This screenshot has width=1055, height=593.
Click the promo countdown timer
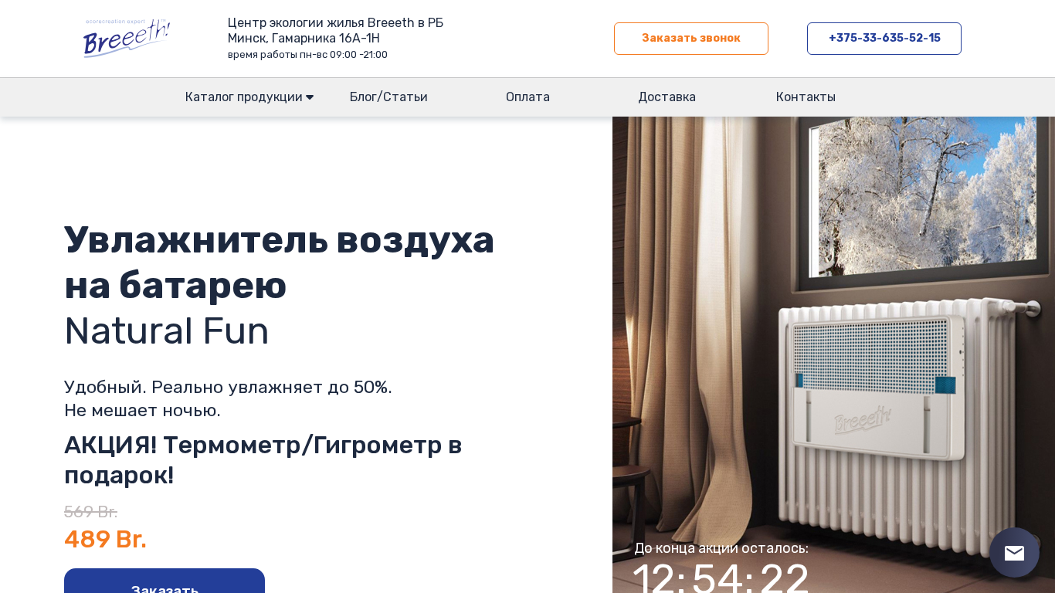[x=721, y=578]
